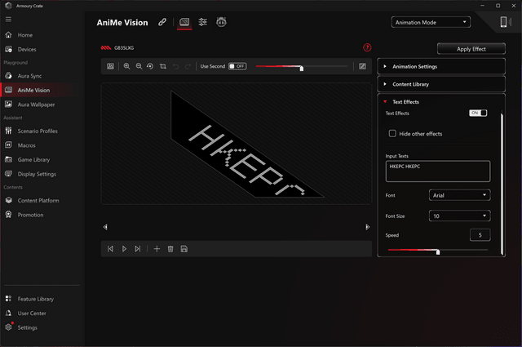Click the Text Effects panel scrollbar

tap(502, 184)
